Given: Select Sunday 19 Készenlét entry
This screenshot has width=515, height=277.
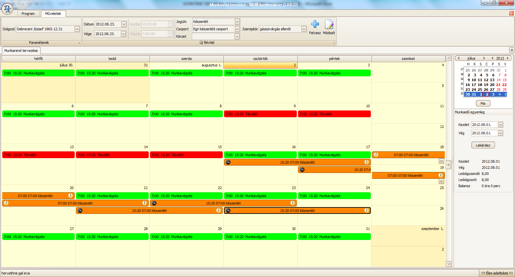Looking at the screenshot, I should [x=408, y=176].
